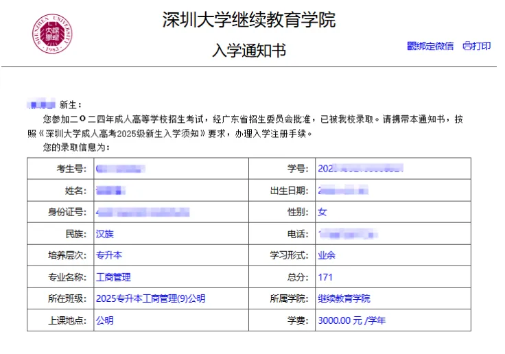Click the 学习形式: label

point(290,255)
